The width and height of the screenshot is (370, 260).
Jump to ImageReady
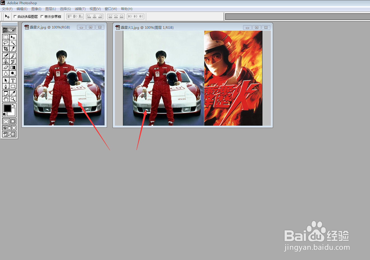click(9, 134)
